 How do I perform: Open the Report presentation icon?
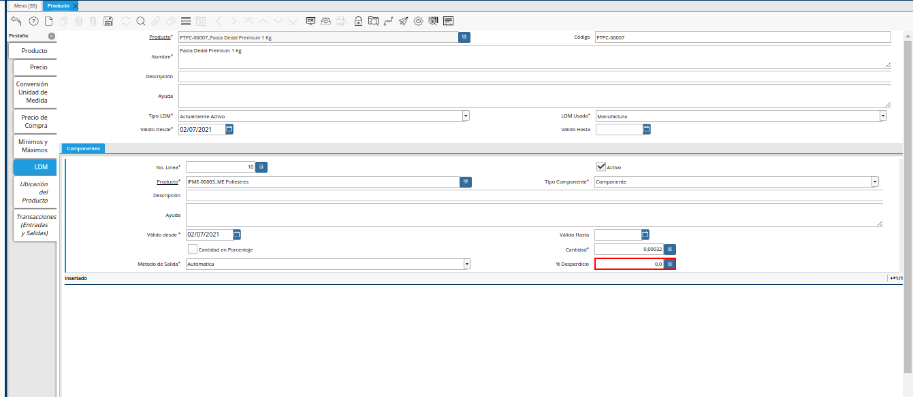tap(311, 21)
